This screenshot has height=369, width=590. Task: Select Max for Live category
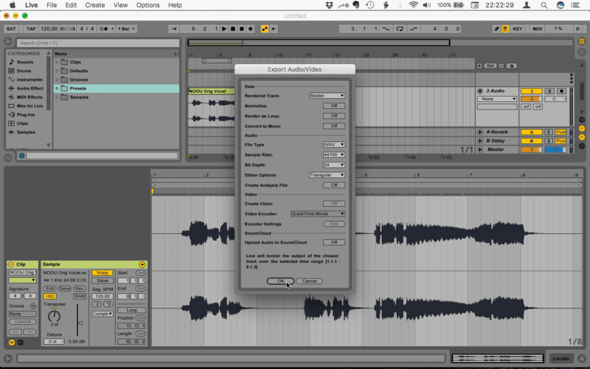point(30,106)
